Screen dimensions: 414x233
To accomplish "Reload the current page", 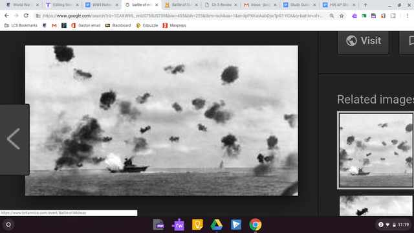I will pos(26,16).
